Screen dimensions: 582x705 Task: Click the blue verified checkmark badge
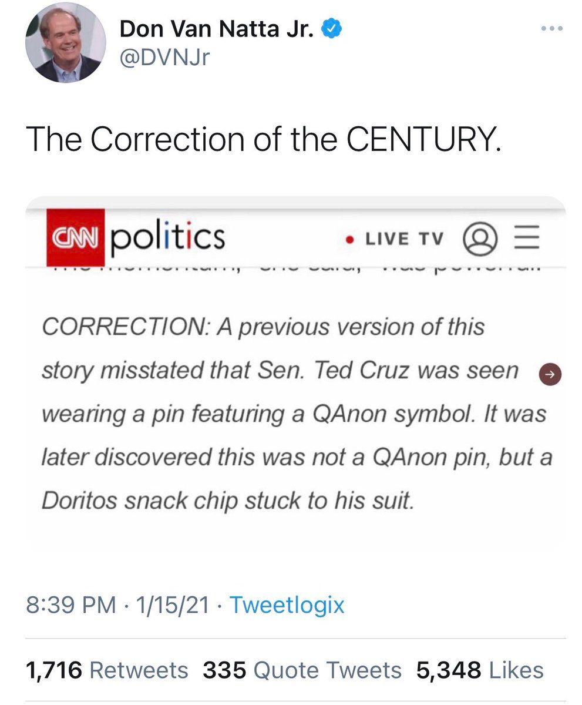pyautogui.click(x=332, y=28)
